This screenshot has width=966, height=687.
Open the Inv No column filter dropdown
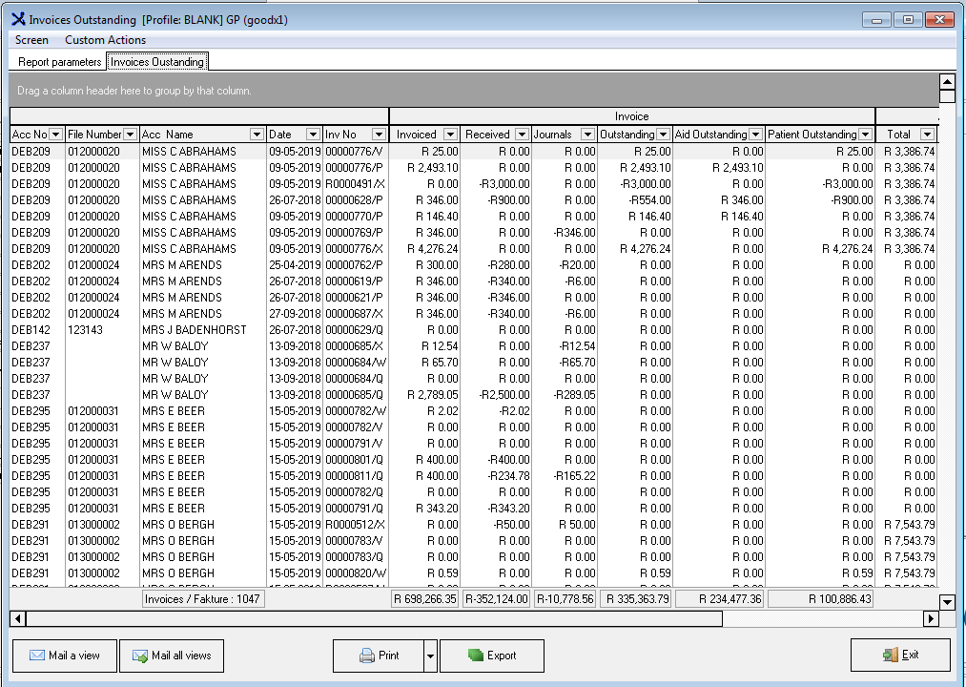click(x=379, y=135)
